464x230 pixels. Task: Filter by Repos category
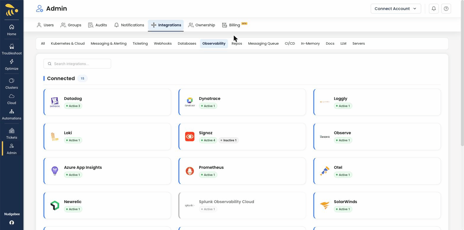[x=237, y=43]
